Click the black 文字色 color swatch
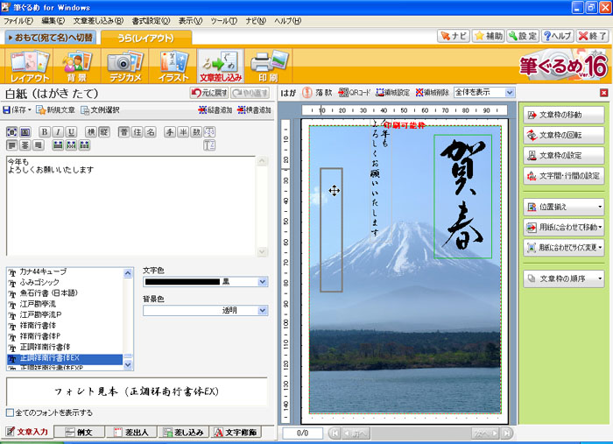 tap(181, 282)
